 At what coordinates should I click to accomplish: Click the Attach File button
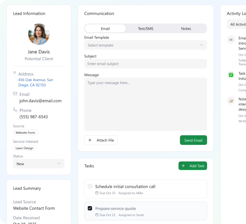click(x=101, y=140)
